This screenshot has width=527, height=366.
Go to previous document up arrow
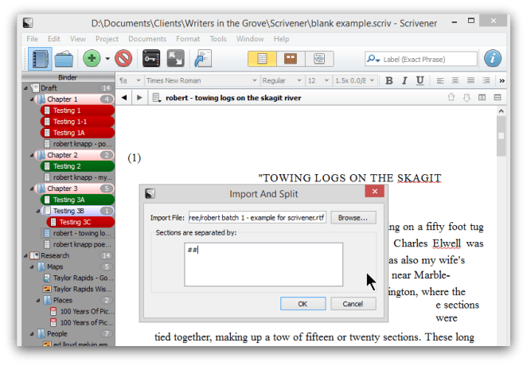[451, 97]
